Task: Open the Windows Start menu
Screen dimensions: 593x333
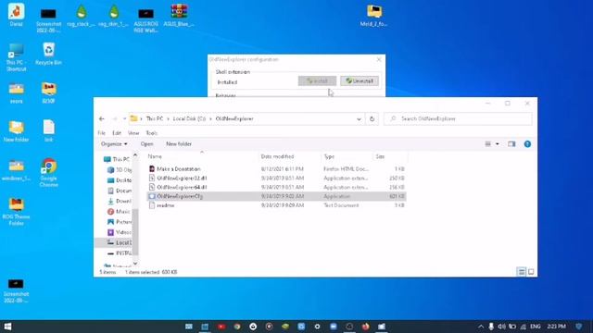Action: point(7,327)
